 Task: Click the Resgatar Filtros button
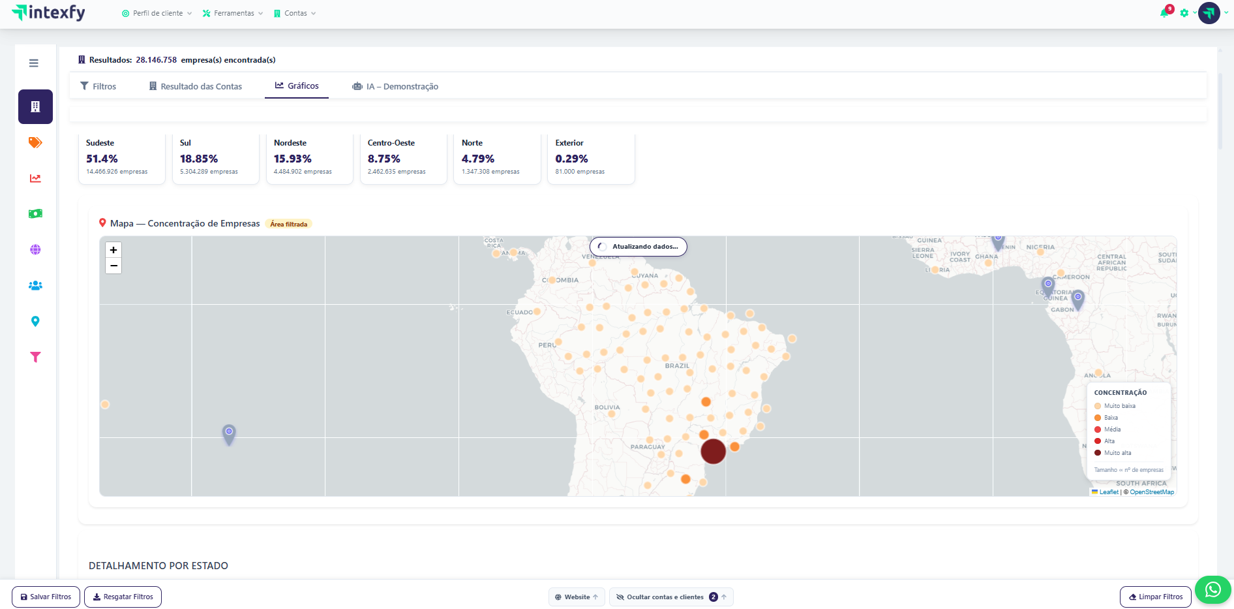[123, 597]
